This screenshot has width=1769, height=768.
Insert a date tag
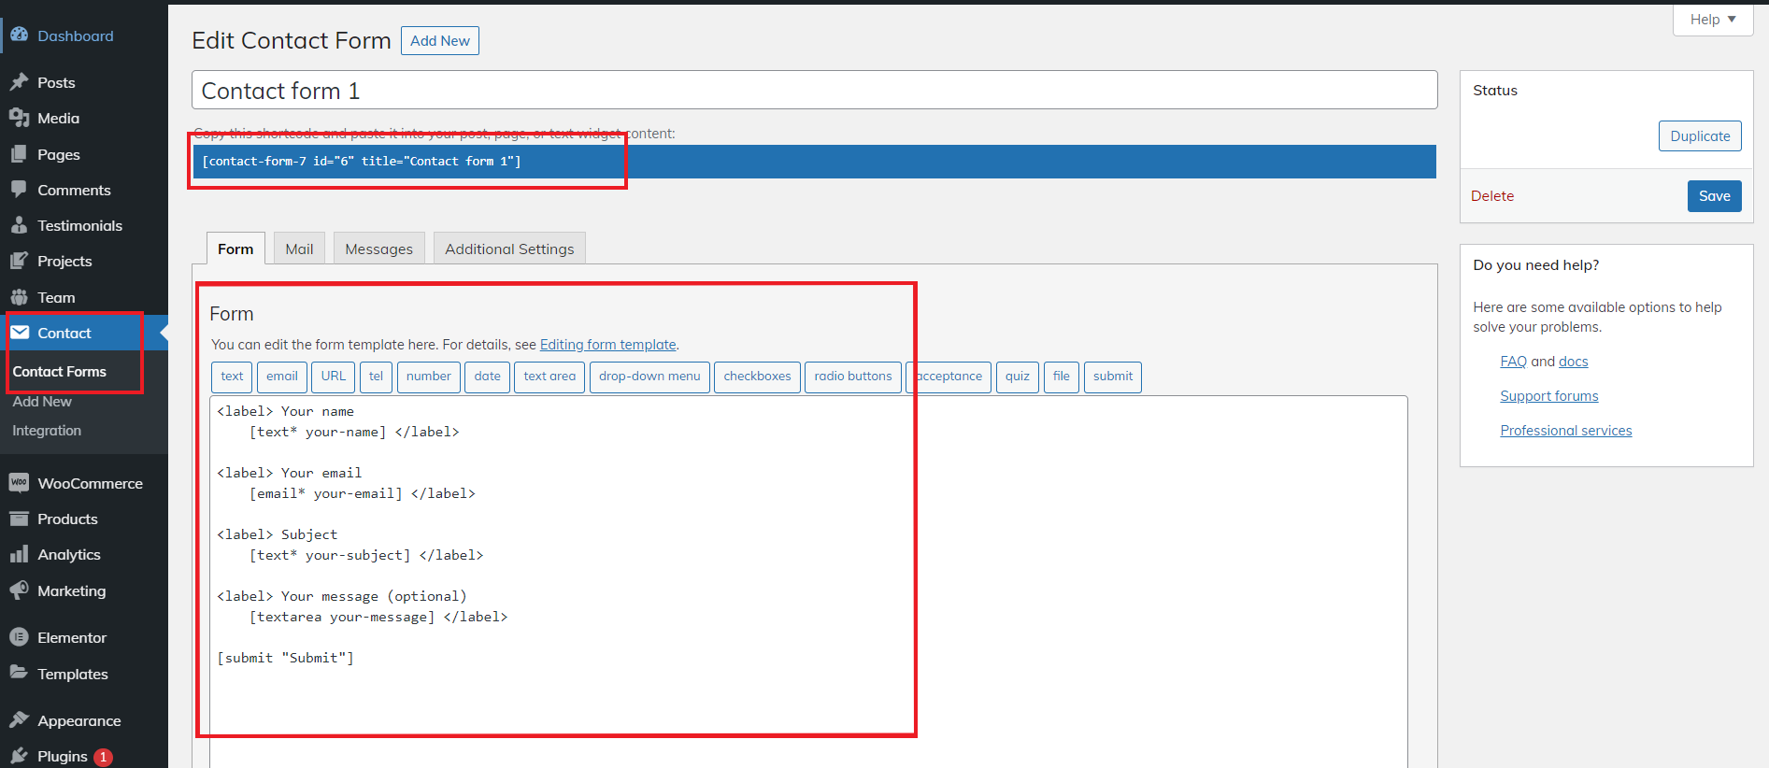[487, 377]
